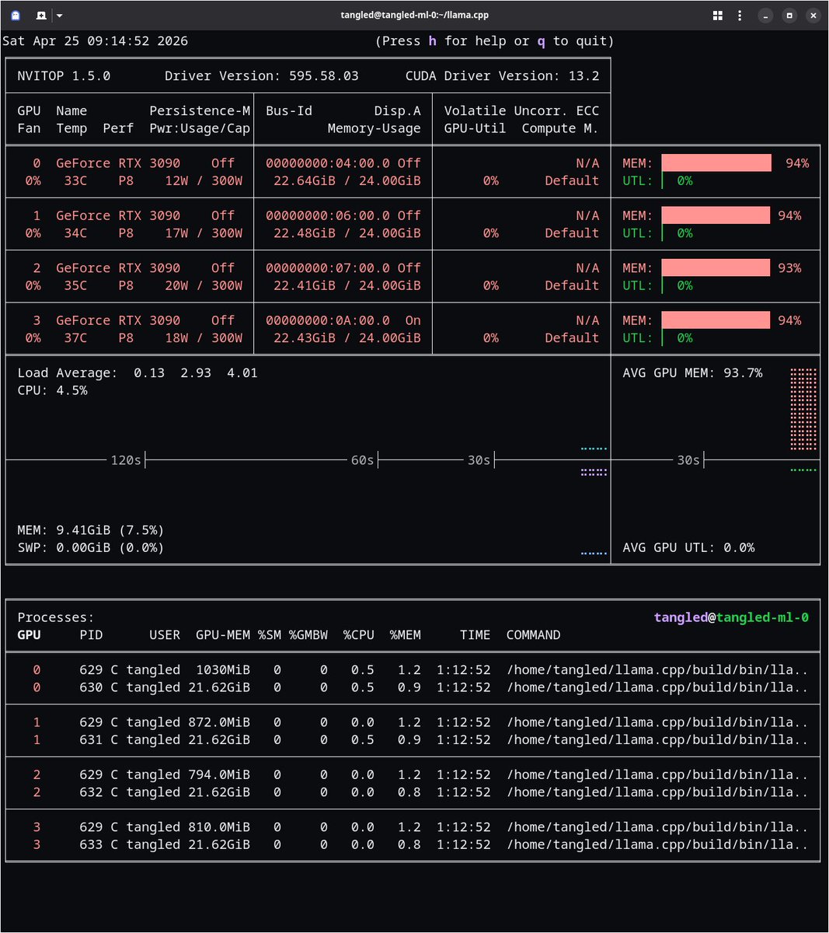Expand the new tab dropdown arrow
The height and width of the screenshot is (933, 829).
pyautogui.click(x=59, y=16)
